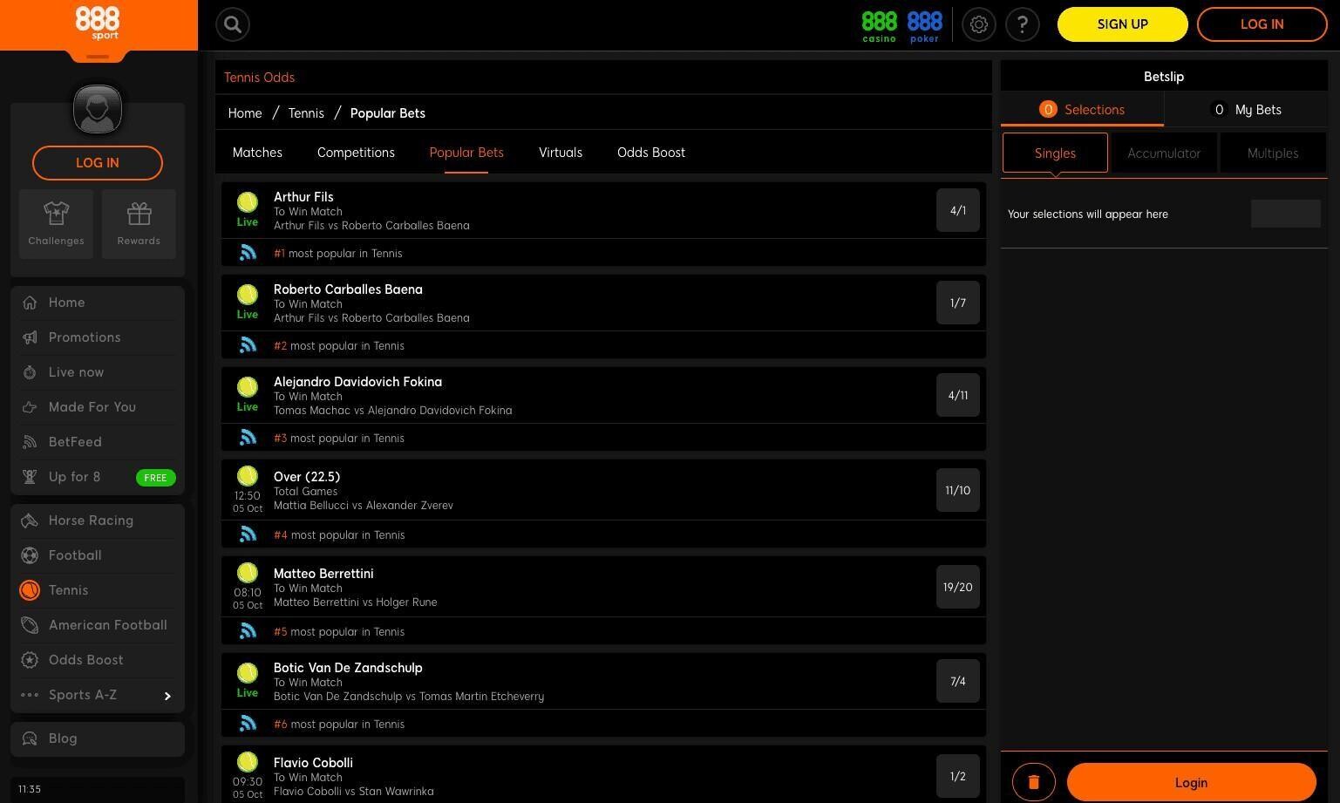Click LOG IN button under avatar

[98, 163]
